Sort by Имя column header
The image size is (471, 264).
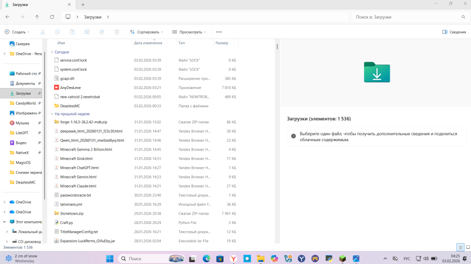pyautogui.click(x=61, y=43)
